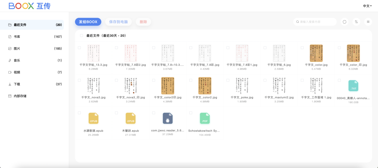378x168 pixels.
Task: Click file name 00040_異鄉人-annota...
Action: coord(353,98)
